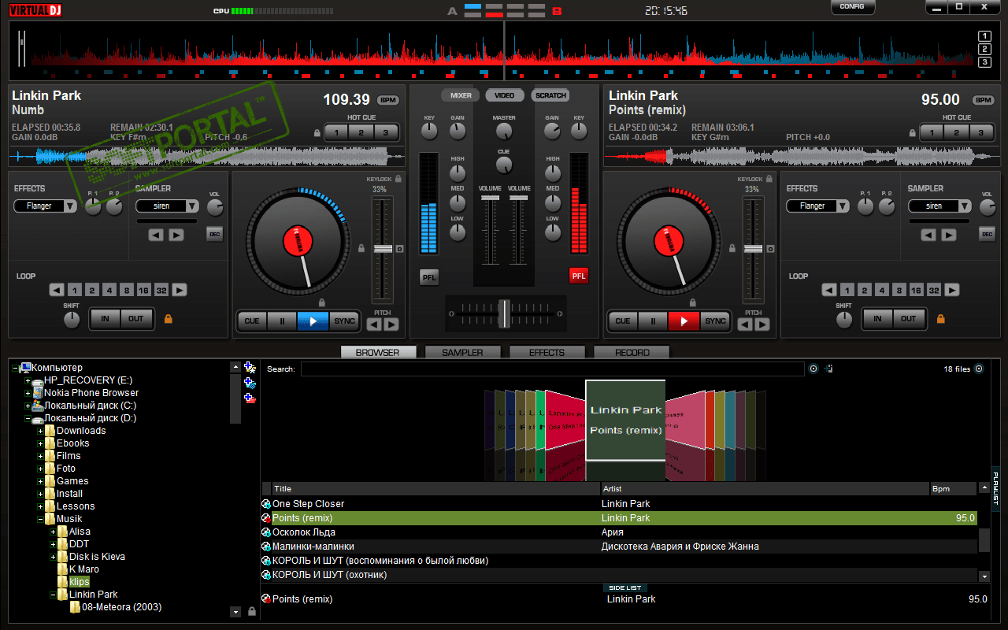Click the left deck hot cue lock icon

(317, 133)
